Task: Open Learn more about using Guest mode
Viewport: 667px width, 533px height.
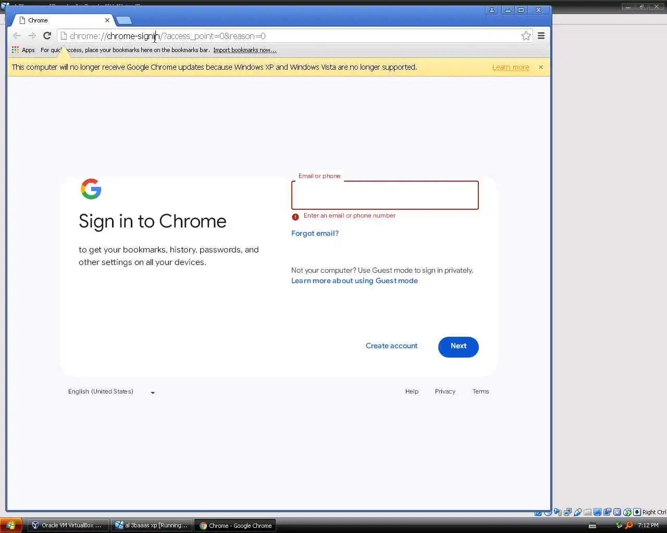Action: click(x=354, y=281)
